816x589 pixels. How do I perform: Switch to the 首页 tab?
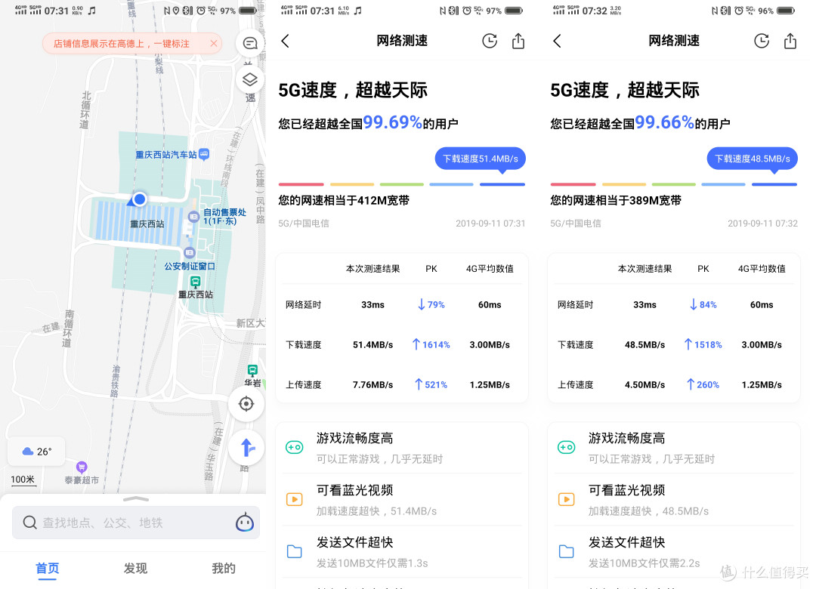pos(48,568)
